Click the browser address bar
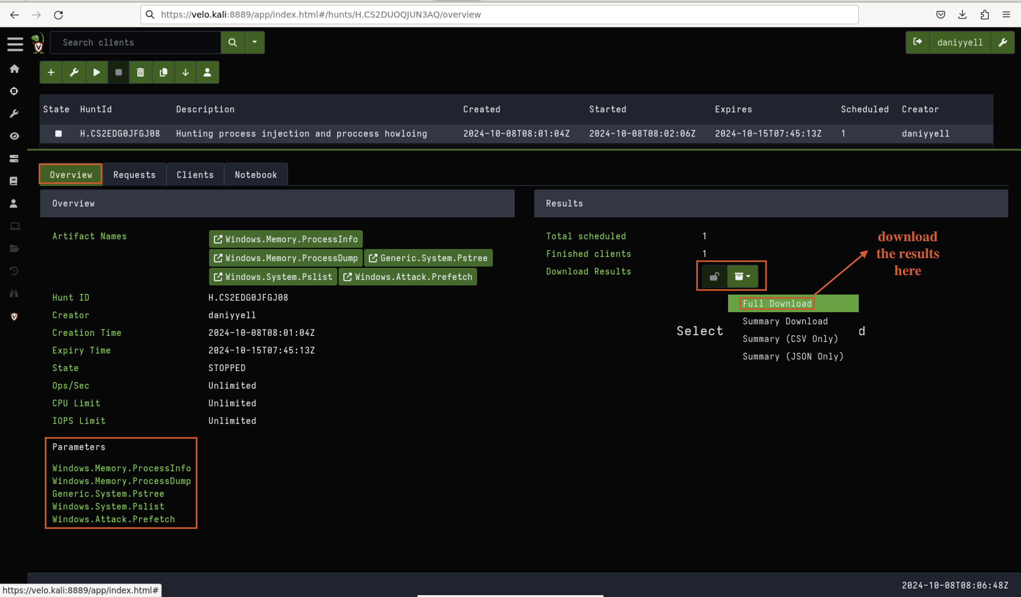 pos(499,15)
